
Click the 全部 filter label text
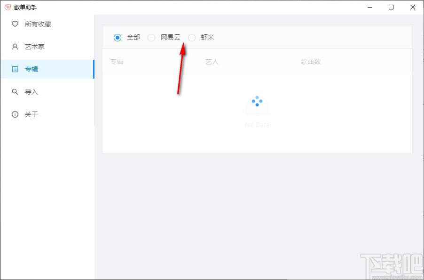133,37
